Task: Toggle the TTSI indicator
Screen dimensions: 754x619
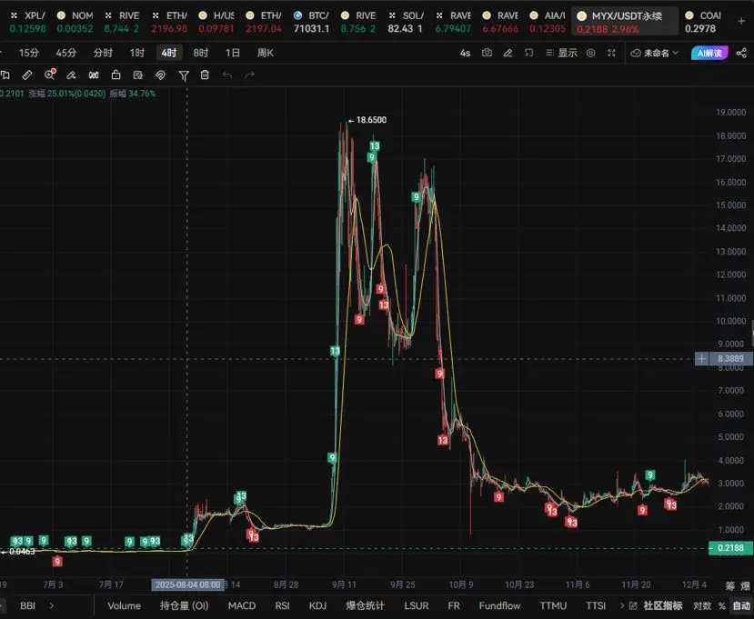Action: [596, 605]
